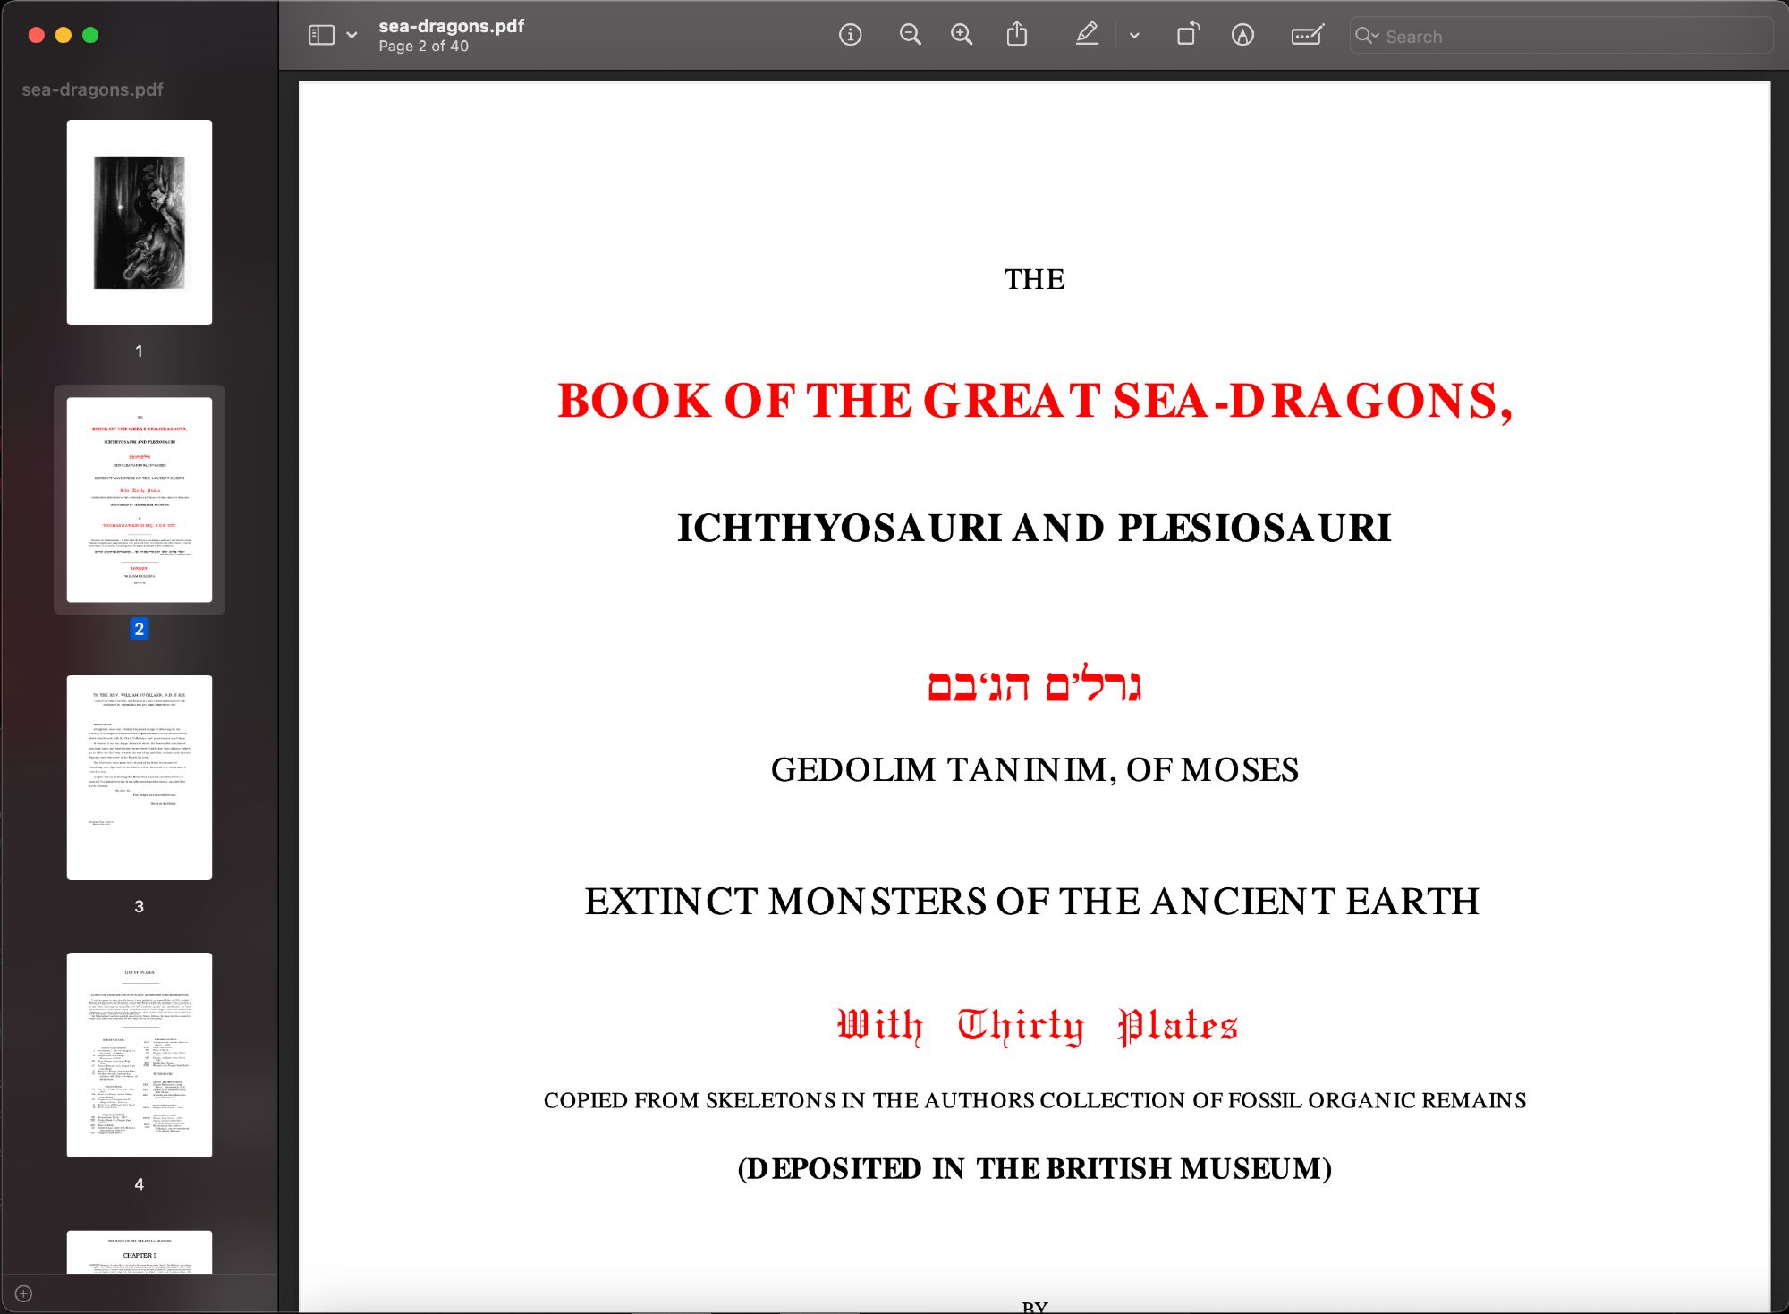The image size is (1789, 1314).
Task: Open the sidebar view options chevron
Action: pyautogui.click(x=352, y=35)
